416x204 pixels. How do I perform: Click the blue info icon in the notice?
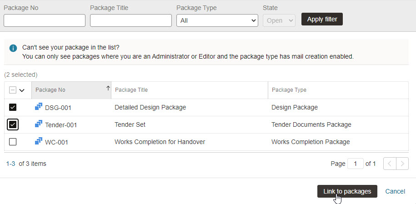coord(13,48)
